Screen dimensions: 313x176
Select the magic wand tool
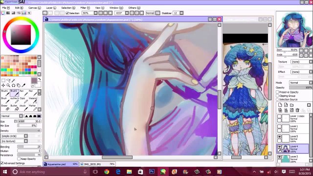click(13, 81)
